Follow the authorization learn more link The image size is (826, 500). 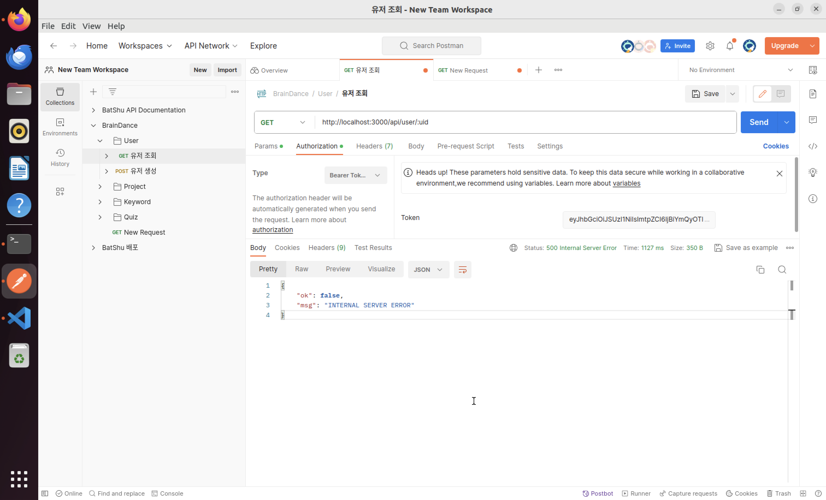(273, 230)
